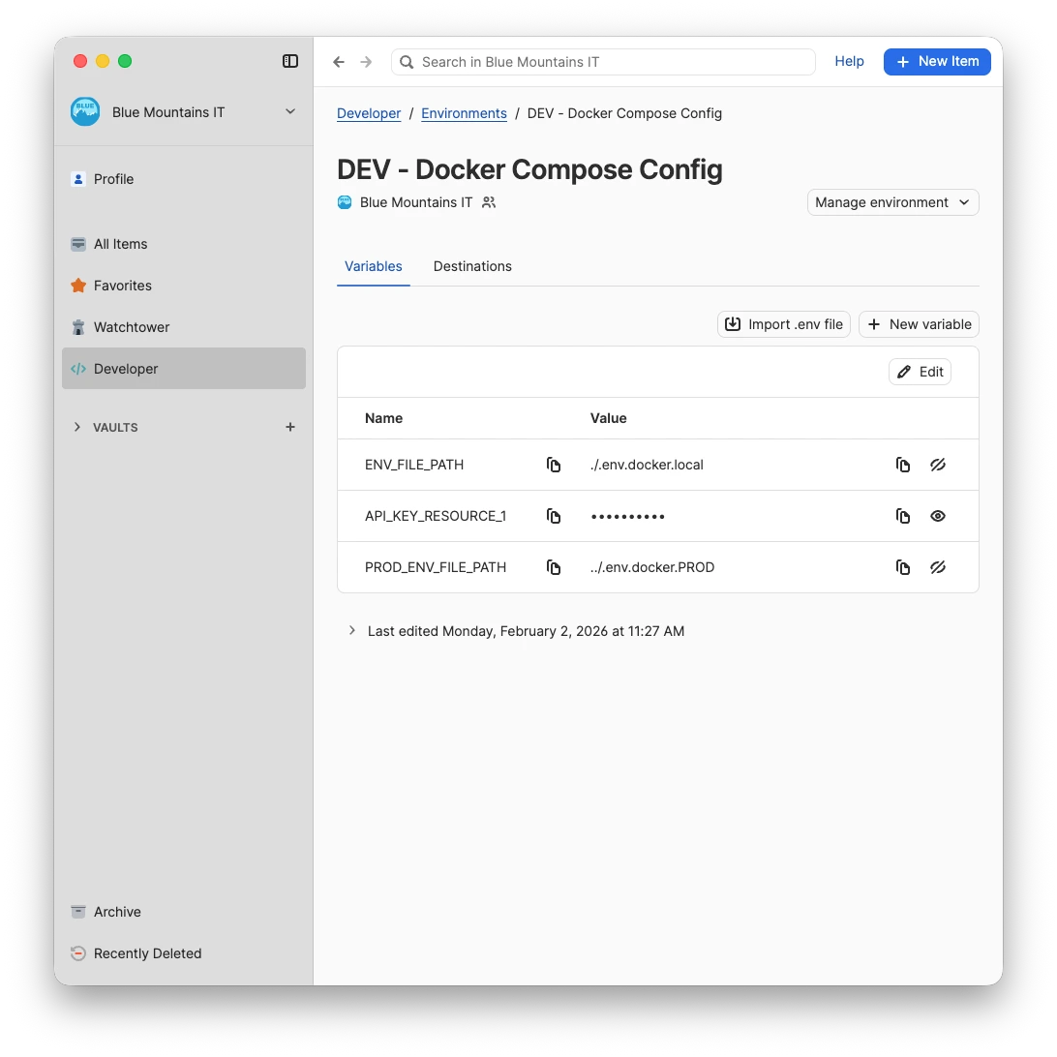
Task: Open the Developer section in the sidebar
Action: [124, 369]
